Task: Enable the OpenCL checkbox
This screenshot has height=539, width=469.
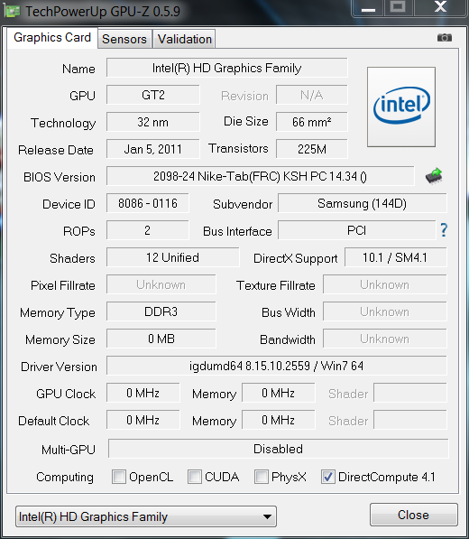Action: (119, 477)
